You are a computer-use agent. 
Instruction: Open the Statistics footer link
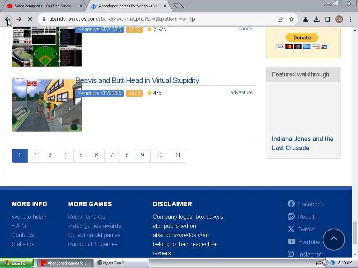click(x=23, y=244)
